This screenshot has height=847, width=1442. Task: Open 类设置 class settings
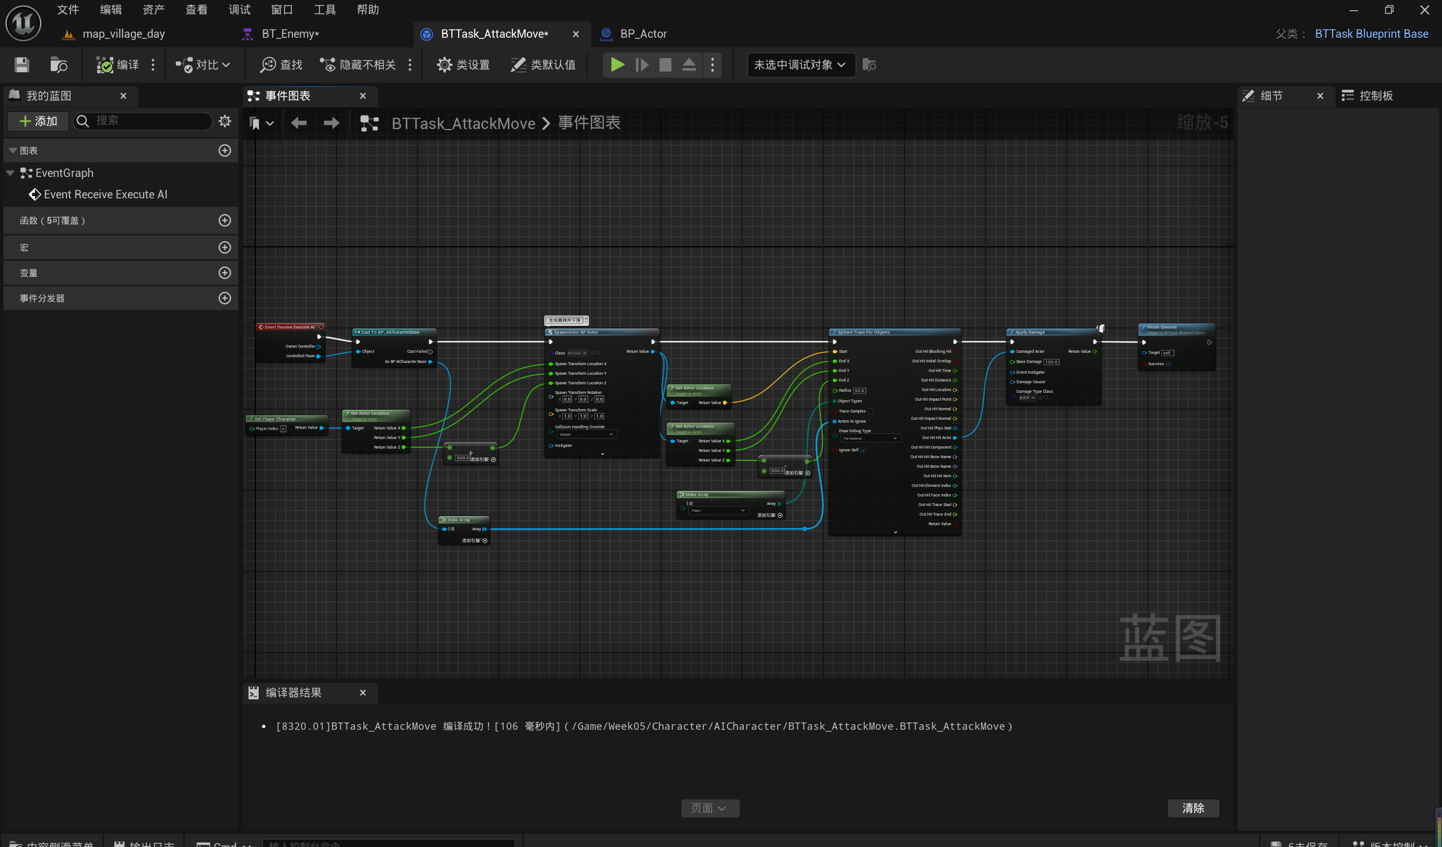tap(463, 65)
